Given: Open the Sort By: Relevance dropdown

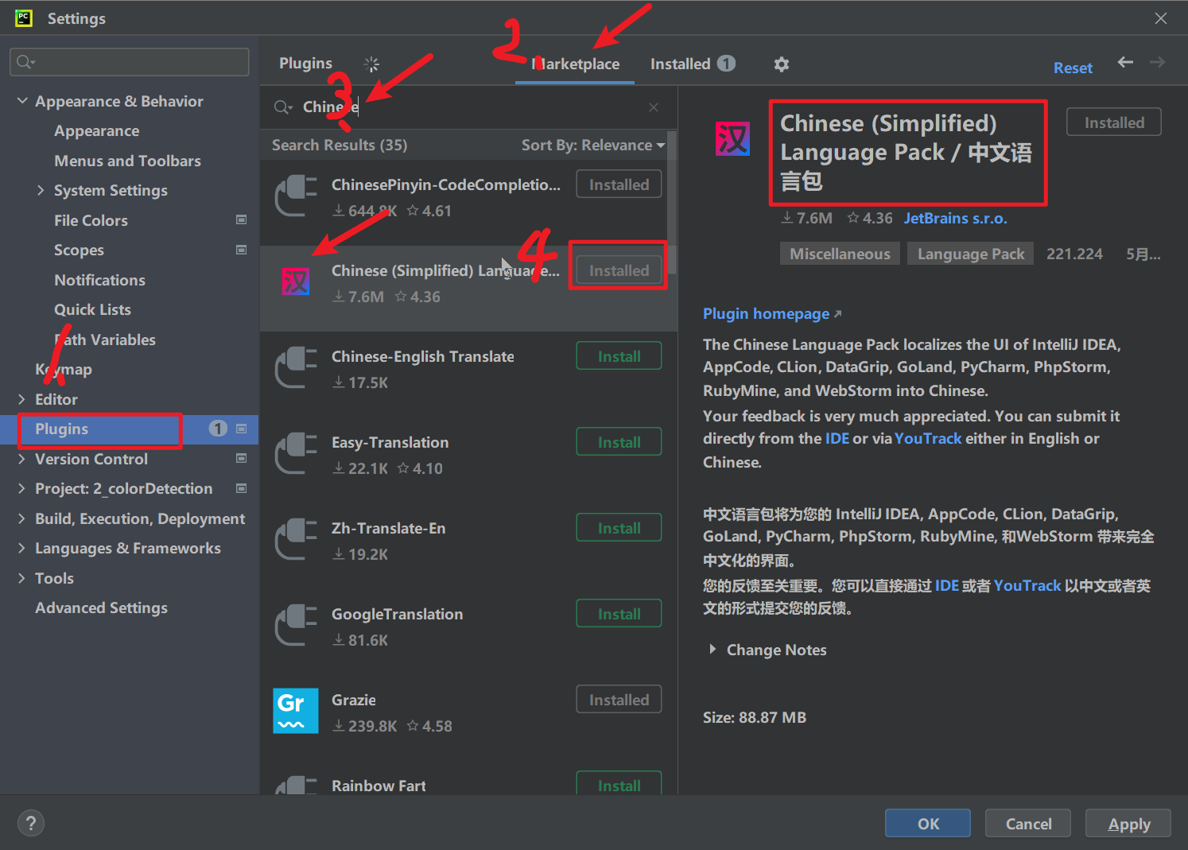Looking at the screenshot, I should tap(593, 145).
